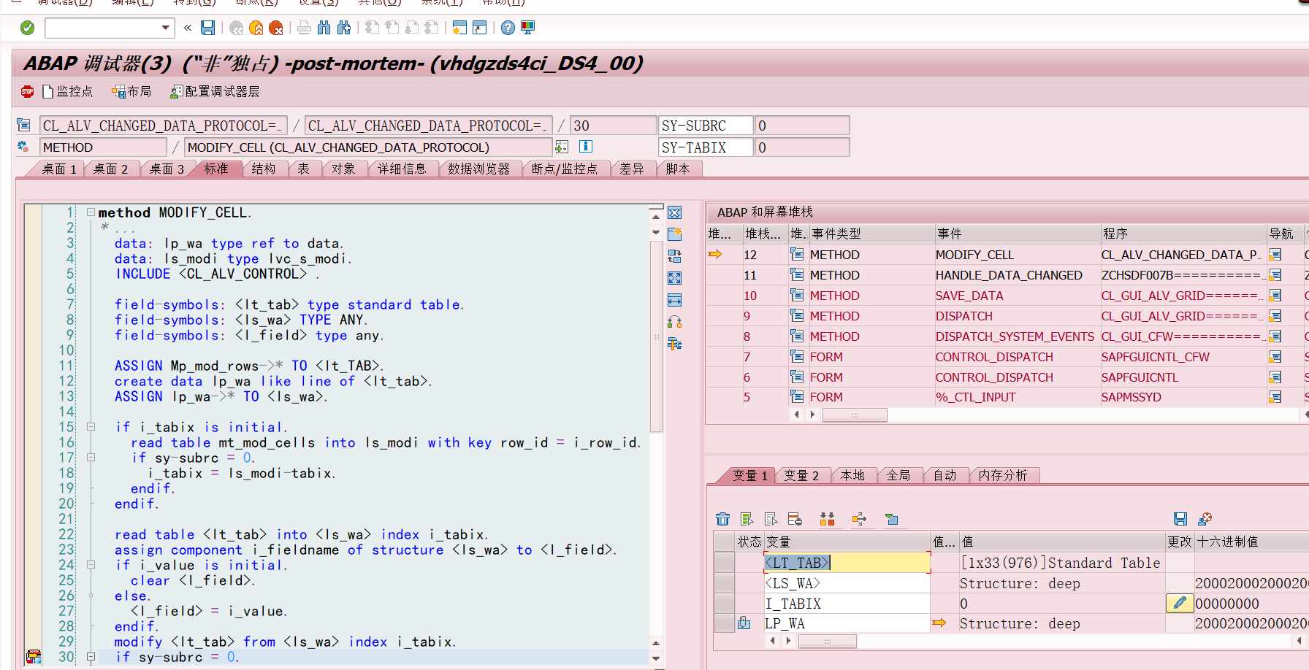This screenshot has width=1309, height=670.
Task: Click the pin icon in LP_WA row
Action: (x=744, y=623)
